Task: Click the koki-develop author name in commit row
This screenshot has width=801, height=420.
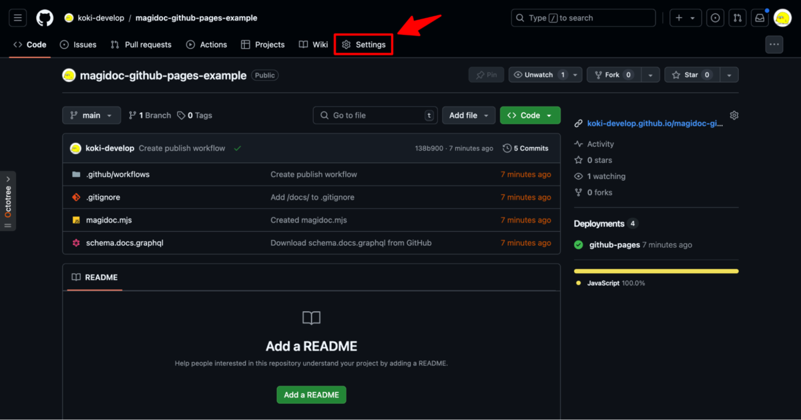Action: pyautogui.click(x=110, y=148)
